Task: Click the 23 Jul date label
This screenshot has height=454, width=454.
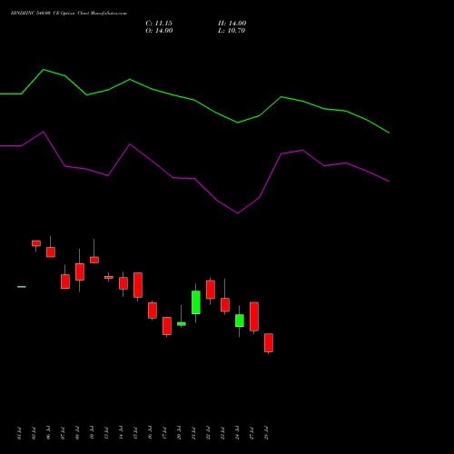Action: (222, 433)
